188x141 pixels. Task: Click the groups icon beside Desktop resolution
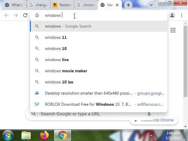point(37,93)
